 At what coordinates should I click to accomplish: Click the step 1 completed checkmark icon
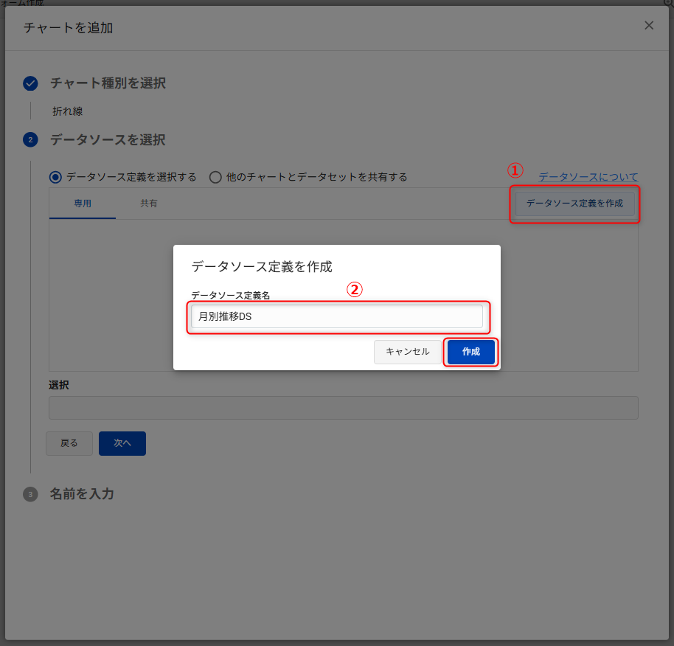pyautogui.click(x=30, y=83)
